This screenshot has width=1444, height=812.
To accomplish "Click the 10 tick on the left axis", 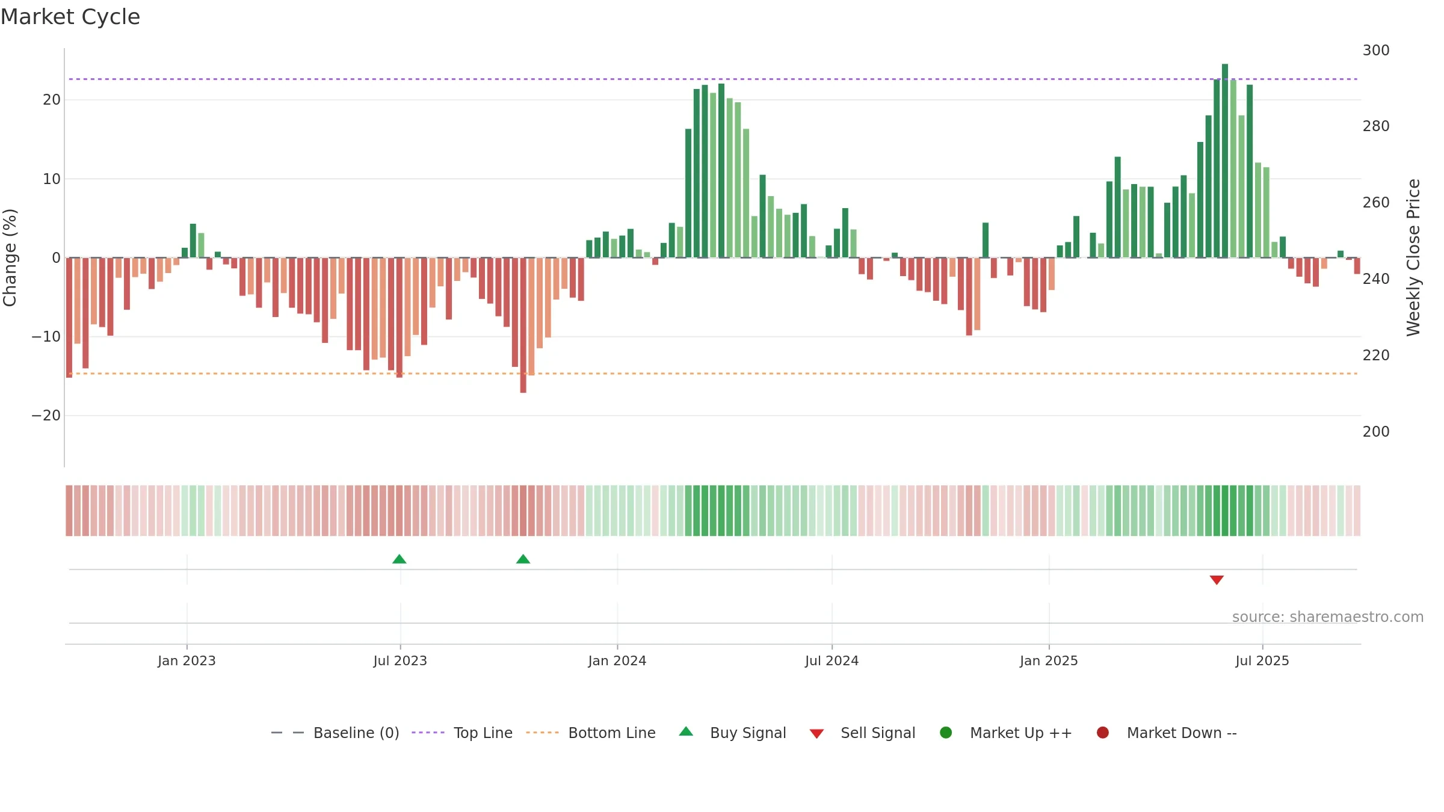I will click(x=52, y=179).
